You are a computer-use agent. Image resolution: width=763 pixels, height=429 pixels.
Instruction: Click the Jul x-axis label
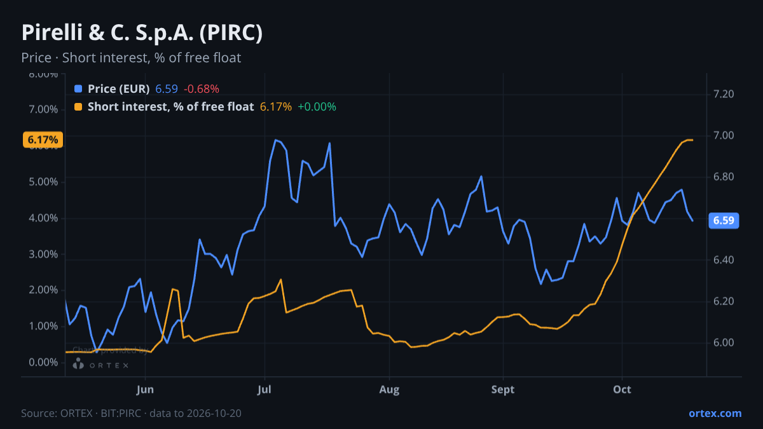tap(265, 389)
